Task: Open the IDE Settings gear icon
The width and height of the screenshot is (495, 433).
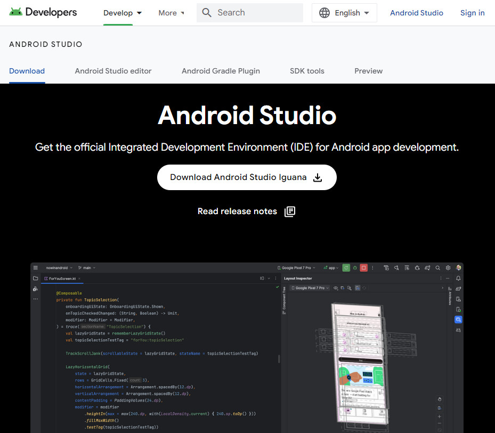Action: (x=448, y=267)
